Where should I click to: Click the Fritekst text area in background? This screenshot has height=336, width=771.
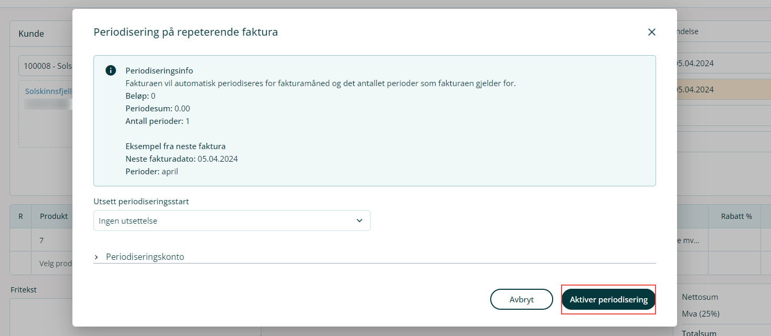tap(42, 317)
